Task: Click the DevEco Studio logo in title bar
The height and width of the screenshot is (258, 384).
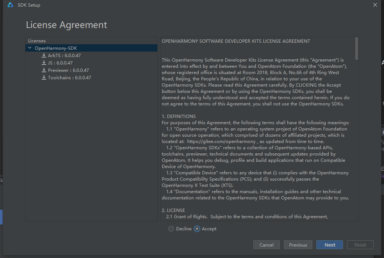Action: (10, 5)
